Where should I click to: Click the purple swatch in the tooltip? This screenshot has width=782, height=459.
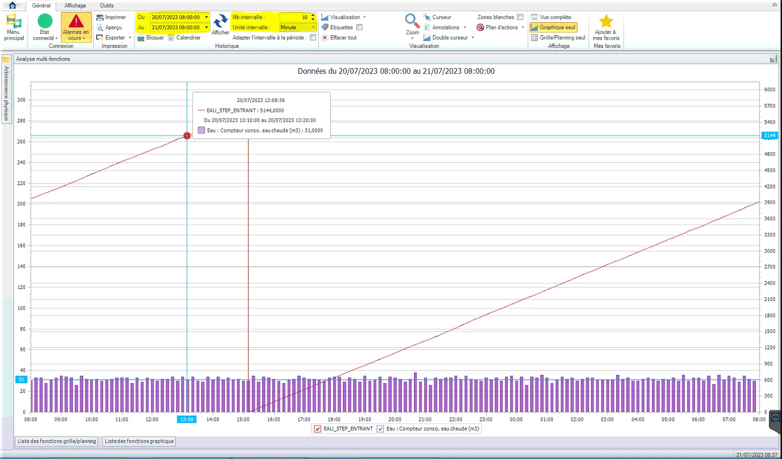202,130
